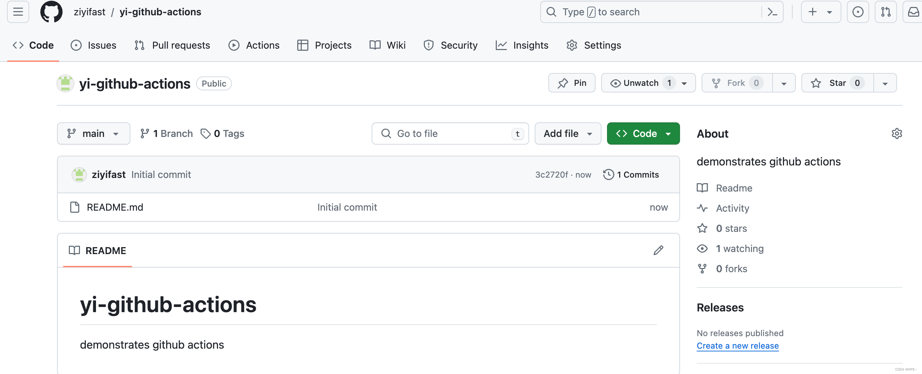922x374 pixels.
Task: Click the Activity pulse icon
Action: pyautogui.click(x=702, y=208)
